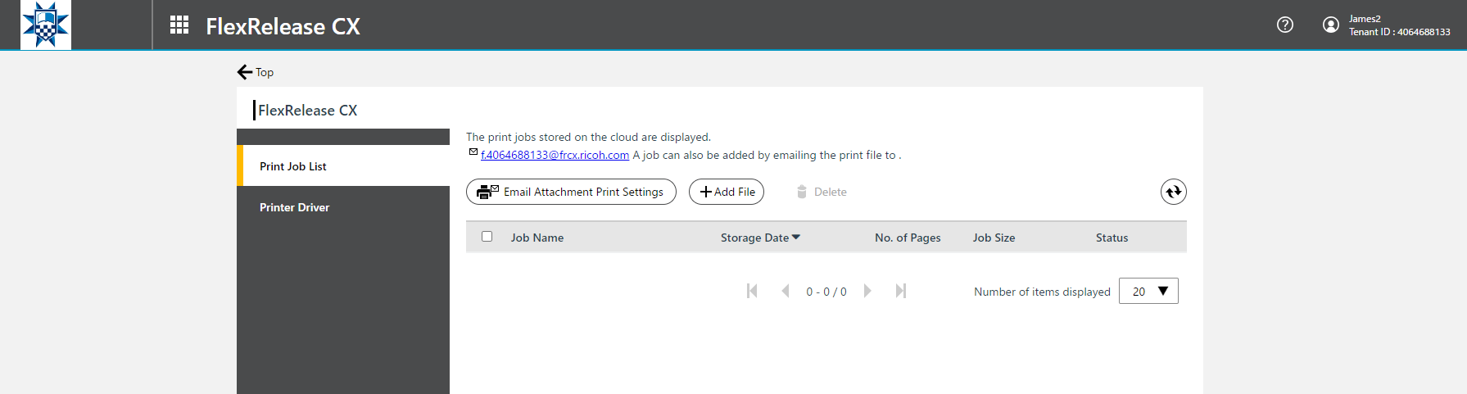
Task: Click the Delete button
Action: click(x=822, y=192)
